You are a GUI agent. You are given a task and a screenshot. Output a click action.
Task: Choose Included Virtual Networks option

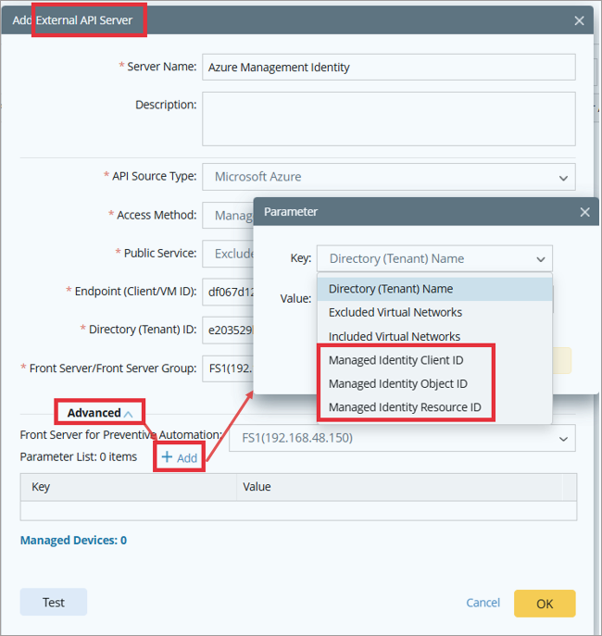click(x=394, y=337)
